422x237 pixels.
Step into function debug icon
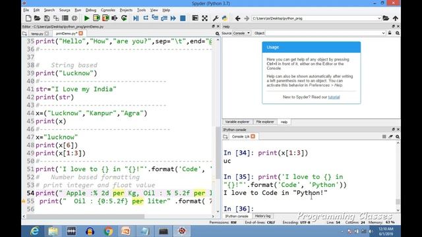click(155, 18)
